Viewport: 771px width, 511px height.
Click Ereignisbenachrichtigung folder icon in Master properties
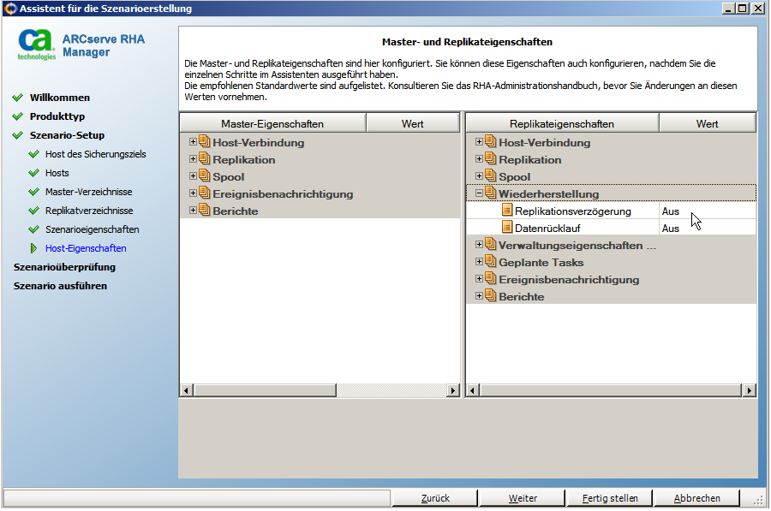(x=205, y=193)
